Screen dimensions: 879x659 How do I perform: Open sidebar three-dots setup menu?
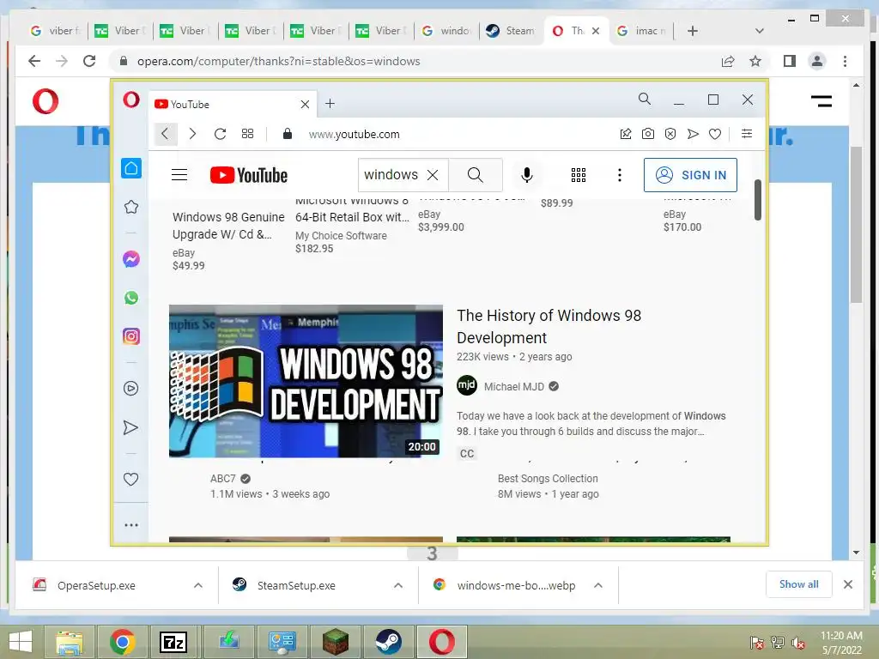click(x=131, y=525)
